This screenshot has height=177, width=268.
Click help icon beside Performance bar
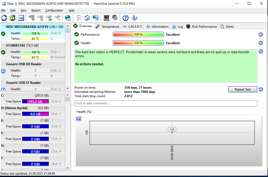pos(261,34)
